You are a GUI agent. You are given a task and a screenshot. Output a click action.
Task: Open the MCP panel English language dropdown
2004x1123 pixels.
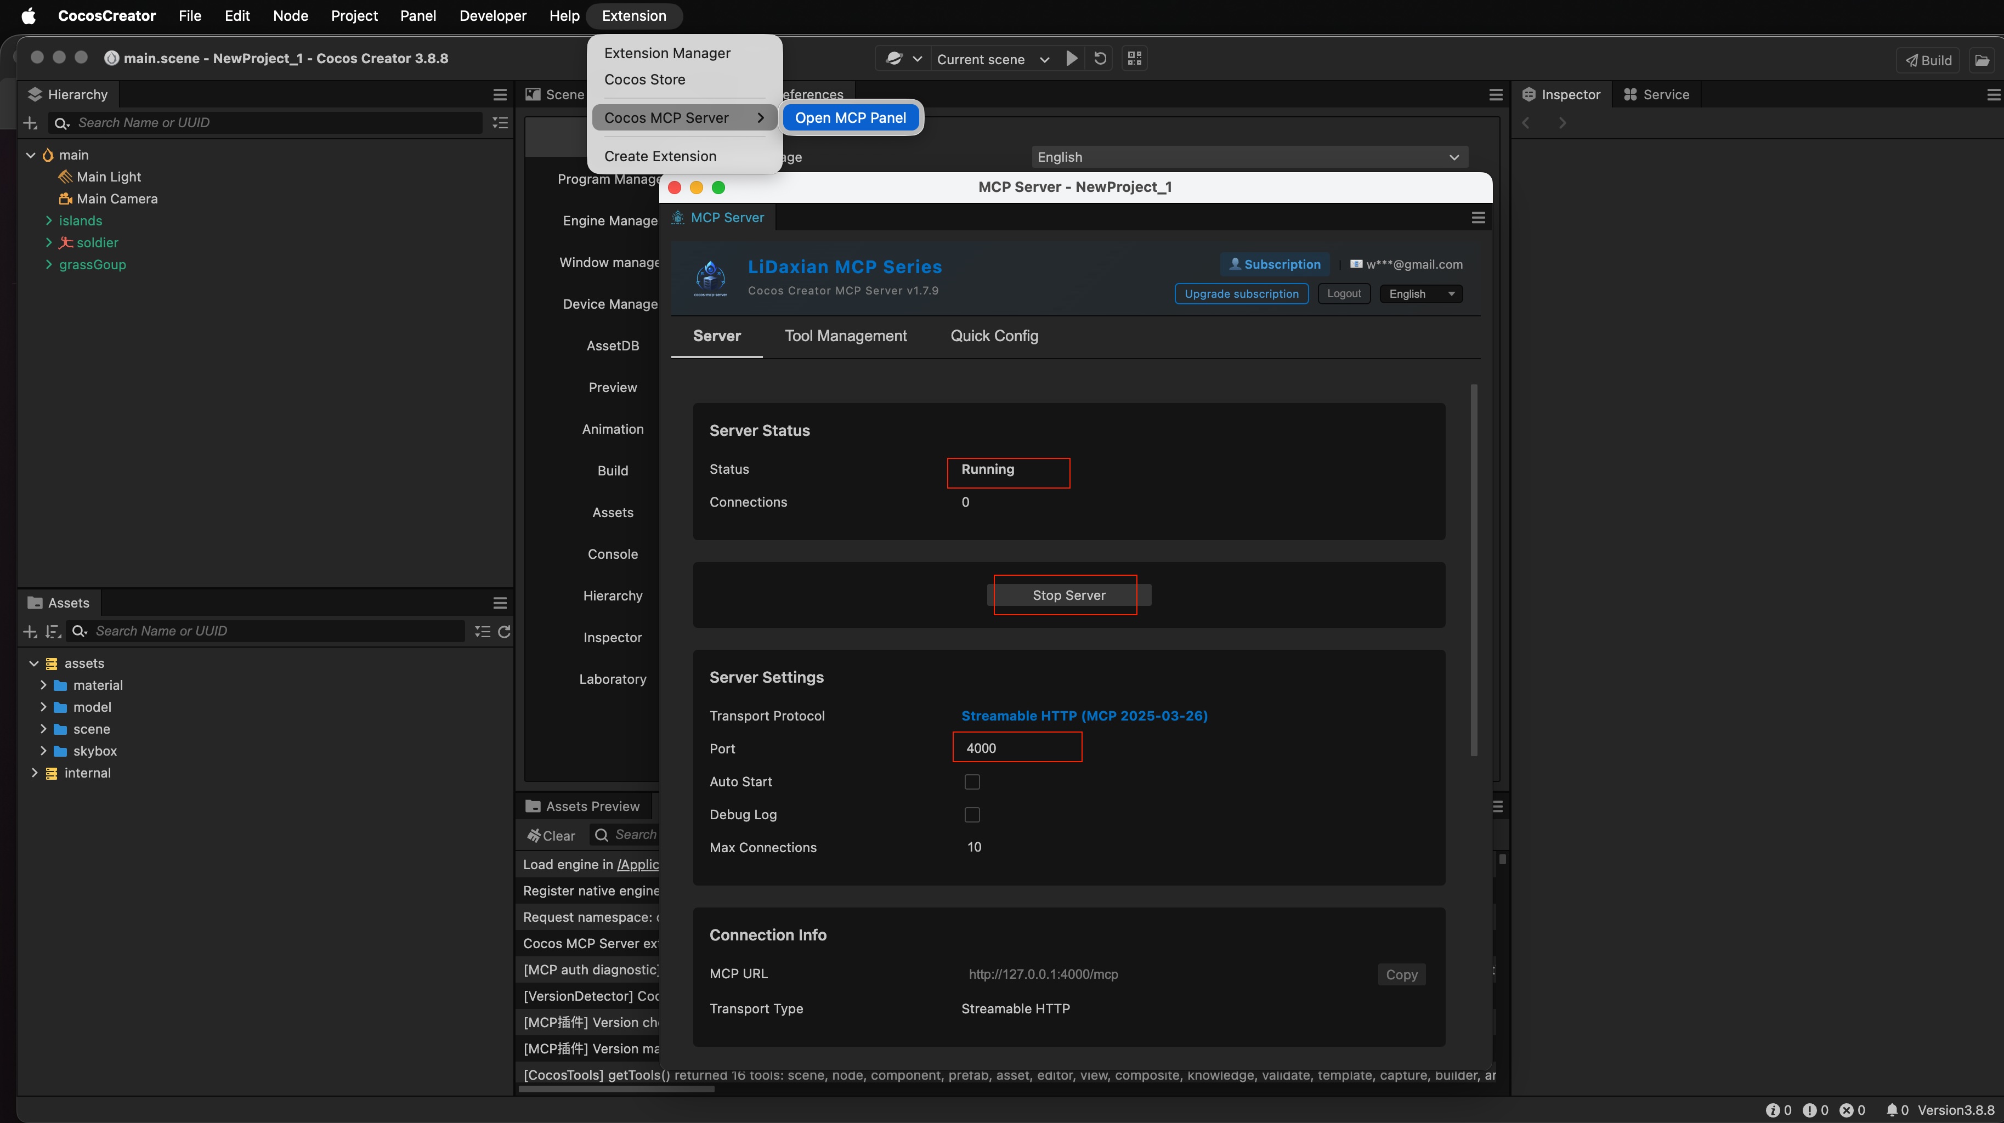tap(1420, 294)
